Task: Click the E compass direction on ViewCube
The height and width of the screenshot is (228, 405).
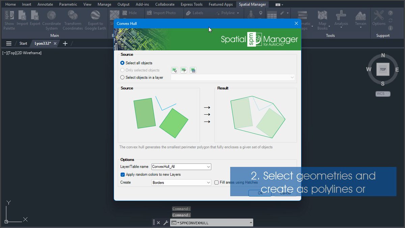Action: 397,69
